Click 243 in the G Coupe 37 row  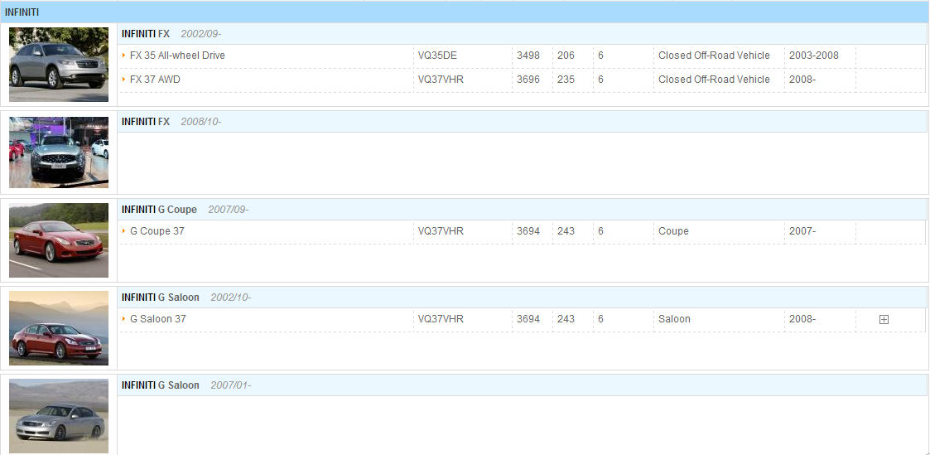[x=566, y=230]
